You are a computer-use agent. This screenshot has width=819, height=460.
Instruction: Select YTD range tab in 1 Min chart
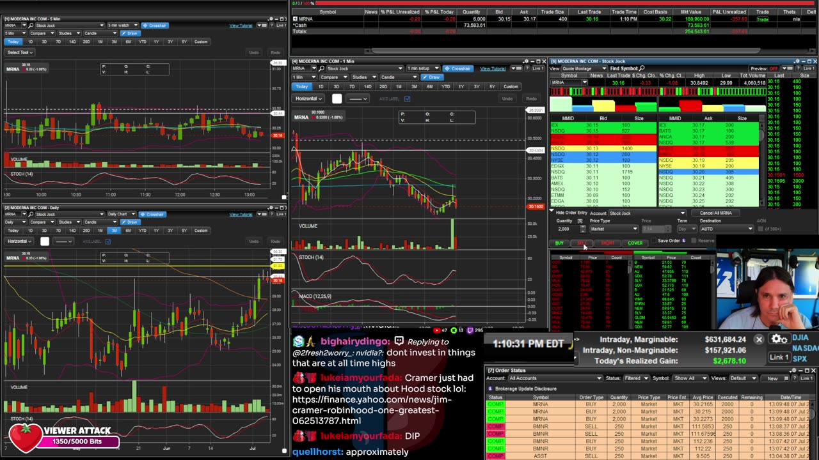click(445, 87)
